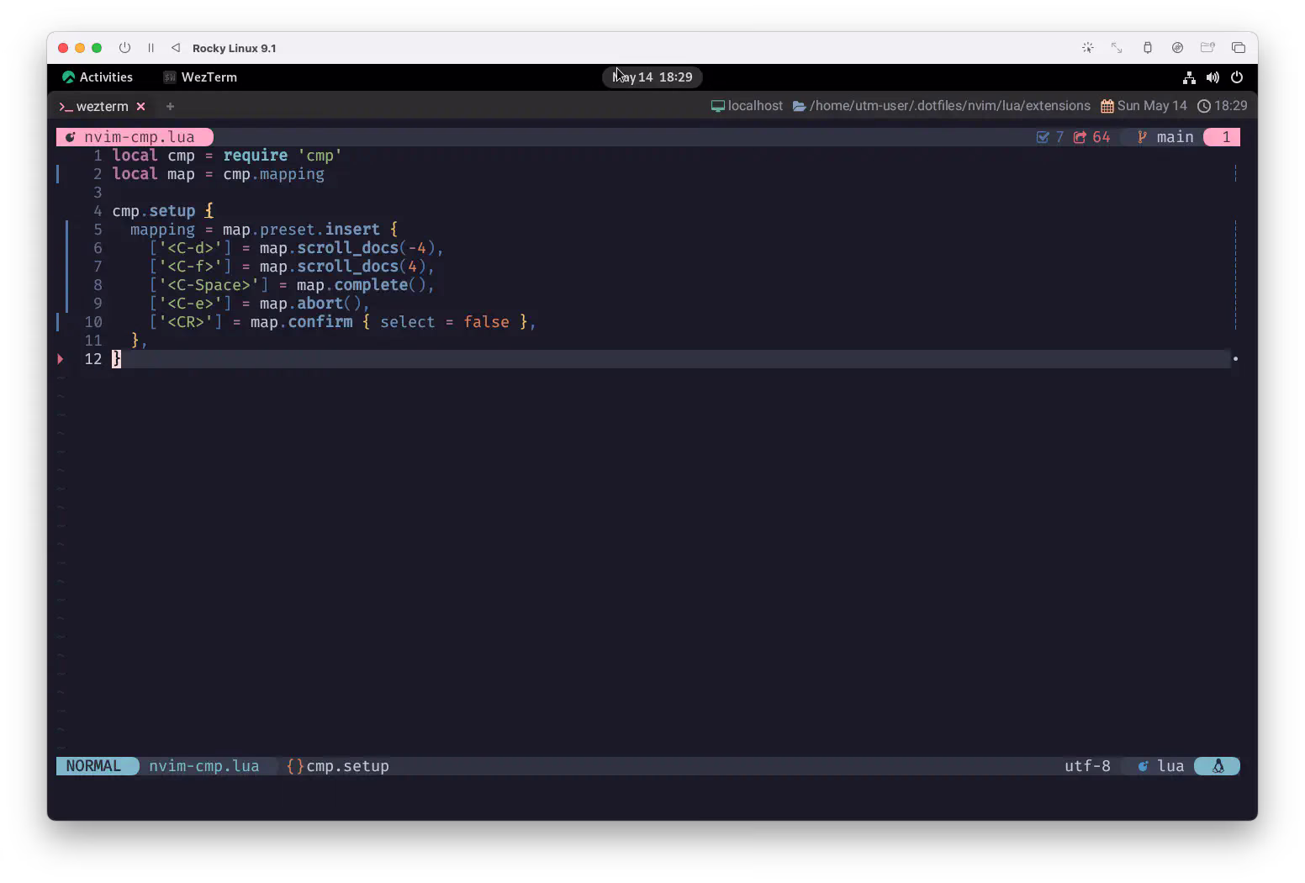Click nvim-cmp.lua filename in statusline

pos(204,766)
